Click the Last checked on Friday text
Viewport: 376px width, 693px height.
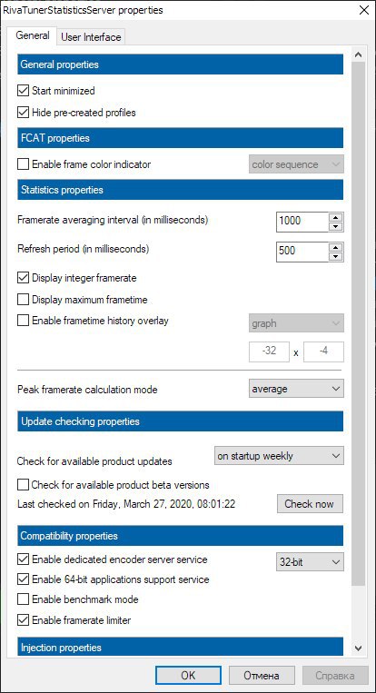(x=126, y=504)
